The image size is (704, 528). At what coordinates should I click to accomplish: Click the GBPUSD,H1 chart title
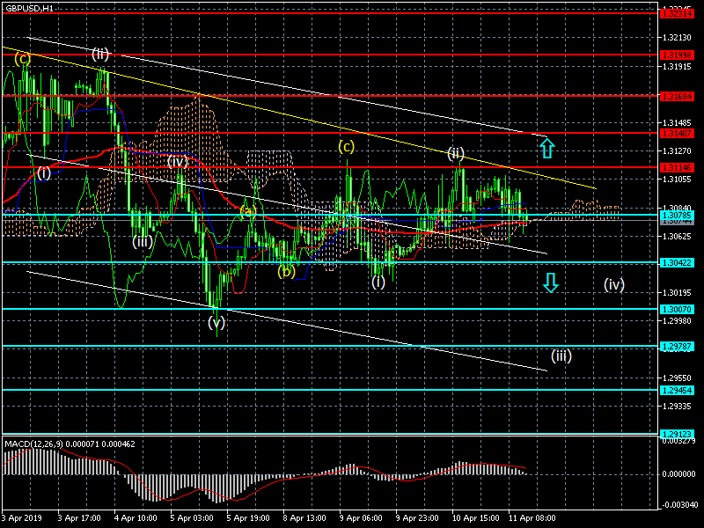coord(28,7)
